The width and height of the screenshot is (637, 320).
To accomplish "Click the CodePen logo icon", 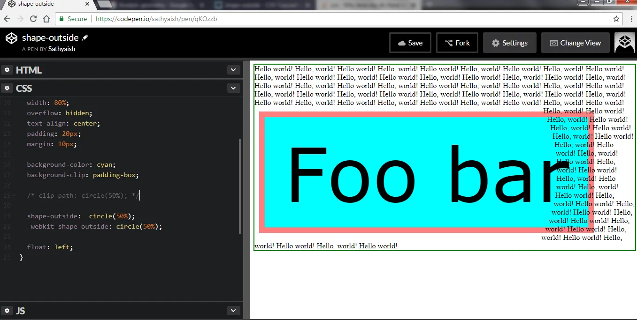I will tap(12, 38).
